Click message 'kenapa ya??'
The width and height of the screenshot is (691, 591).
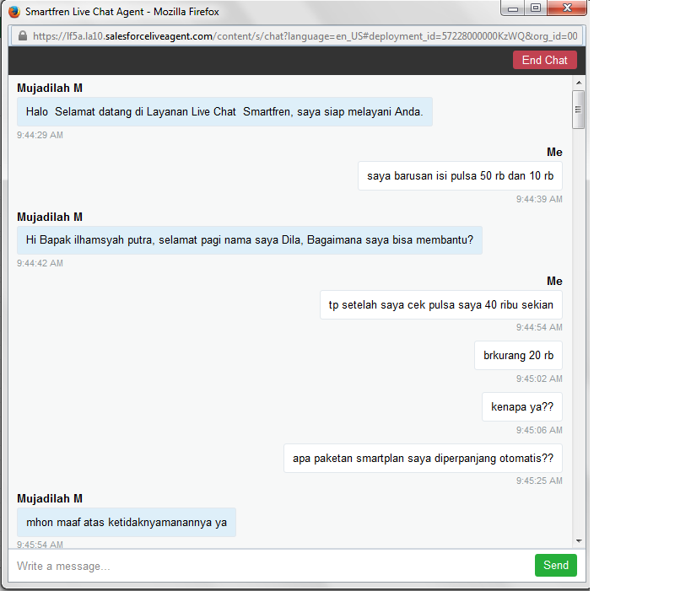(522, 407)
